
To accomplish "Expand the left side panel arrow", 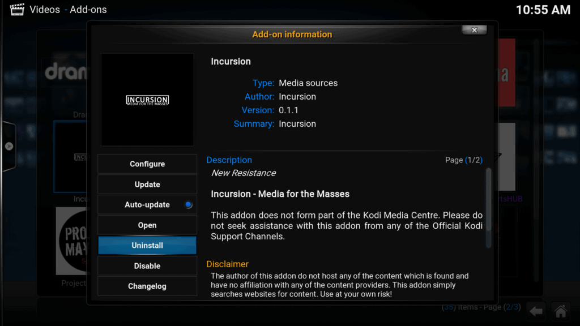I will point(8,146).
